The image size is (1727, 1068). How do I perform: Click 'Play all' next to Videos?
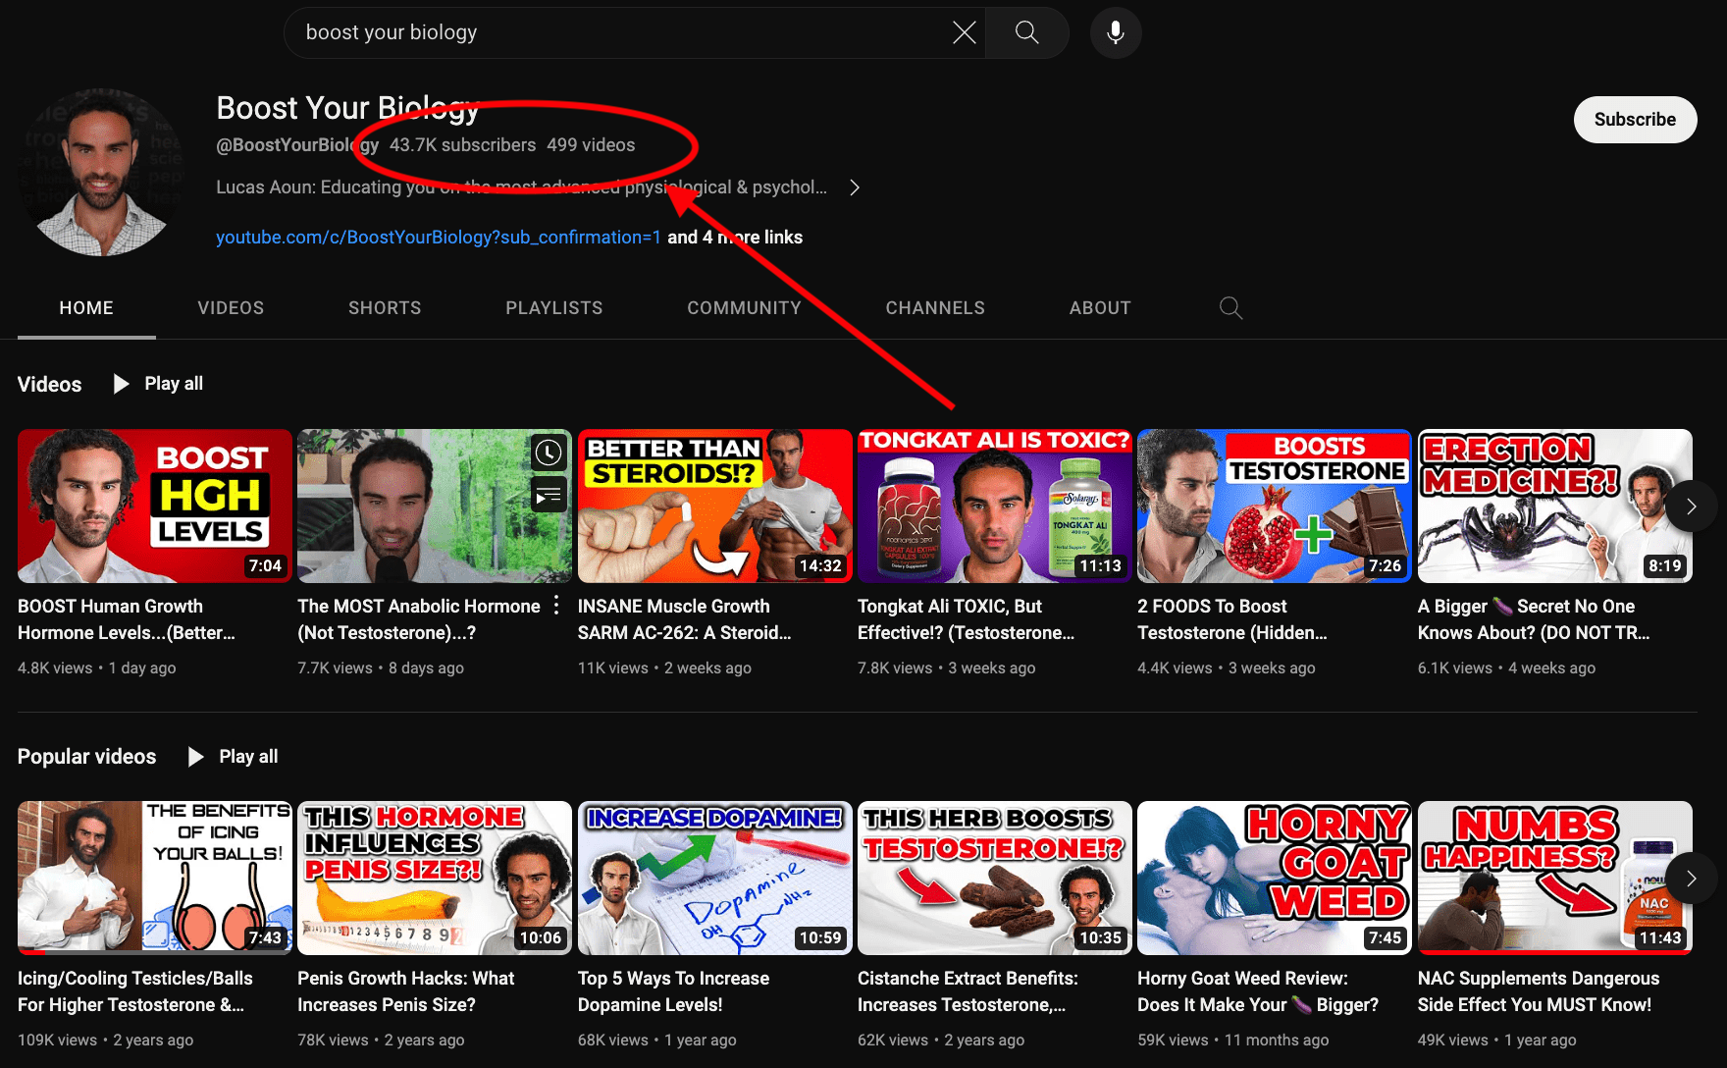coord(174,384)
